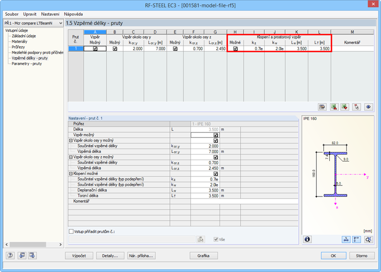Click the Komentář cell in column M
This screenshot has width=381, height=272.
(x=352, y=48)
